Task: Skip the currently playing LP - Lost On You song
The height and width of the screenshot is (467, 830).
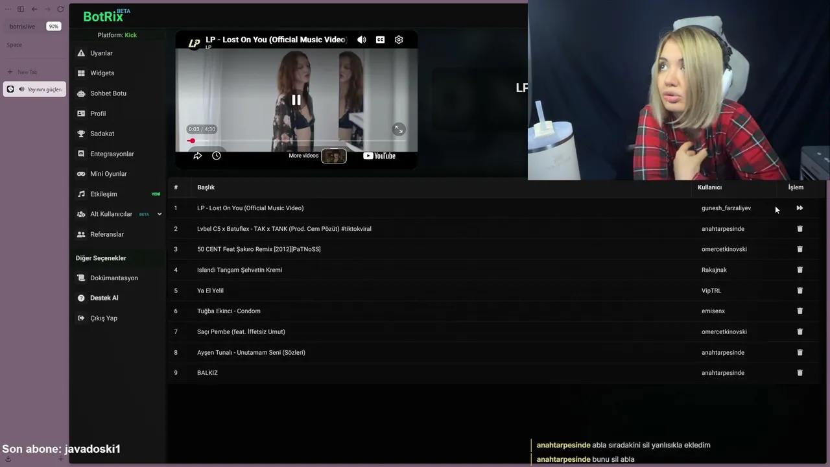Action: point(800,208)
